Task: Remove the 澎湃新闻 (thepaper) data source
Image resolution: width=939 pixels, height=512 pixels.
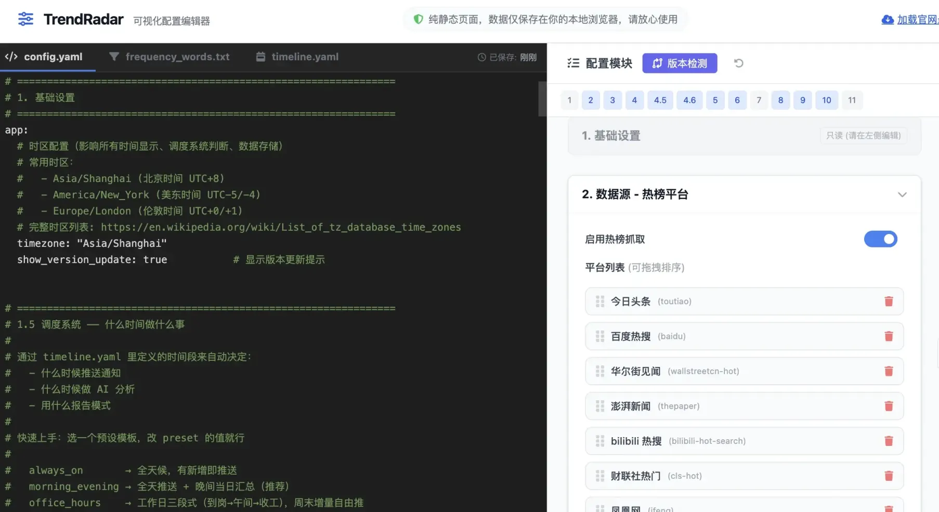Action: click(889, 406)
